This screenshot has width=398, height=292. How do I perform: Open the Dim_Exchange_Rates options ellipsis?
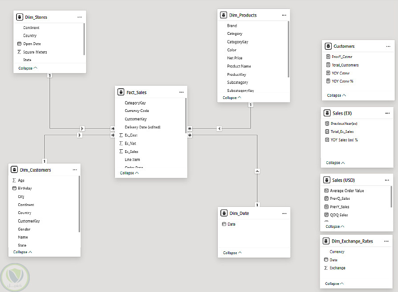386,241
